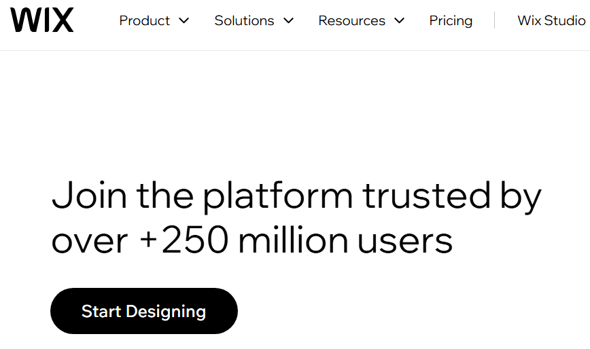Click the word "the" in the headline
Image resolution: width=590 pixels, height=349 pixels.
[164, 195]
